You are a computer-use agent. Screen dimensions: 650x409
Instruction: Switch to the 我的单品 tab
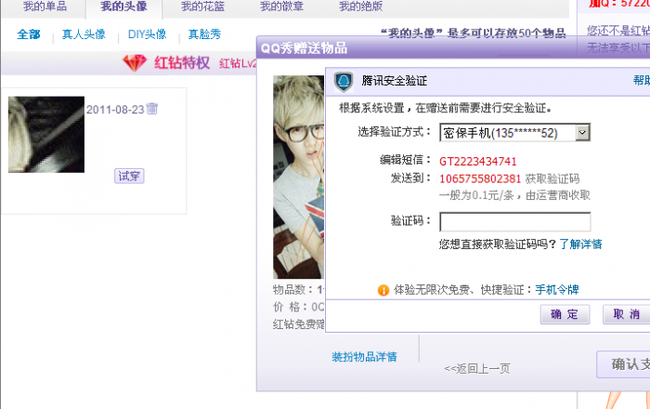(45, 7)
